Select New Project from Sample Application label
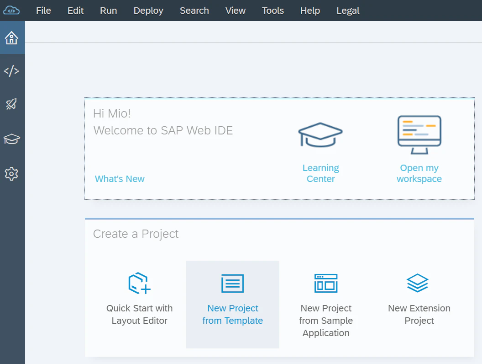 [x=326, y=321]
